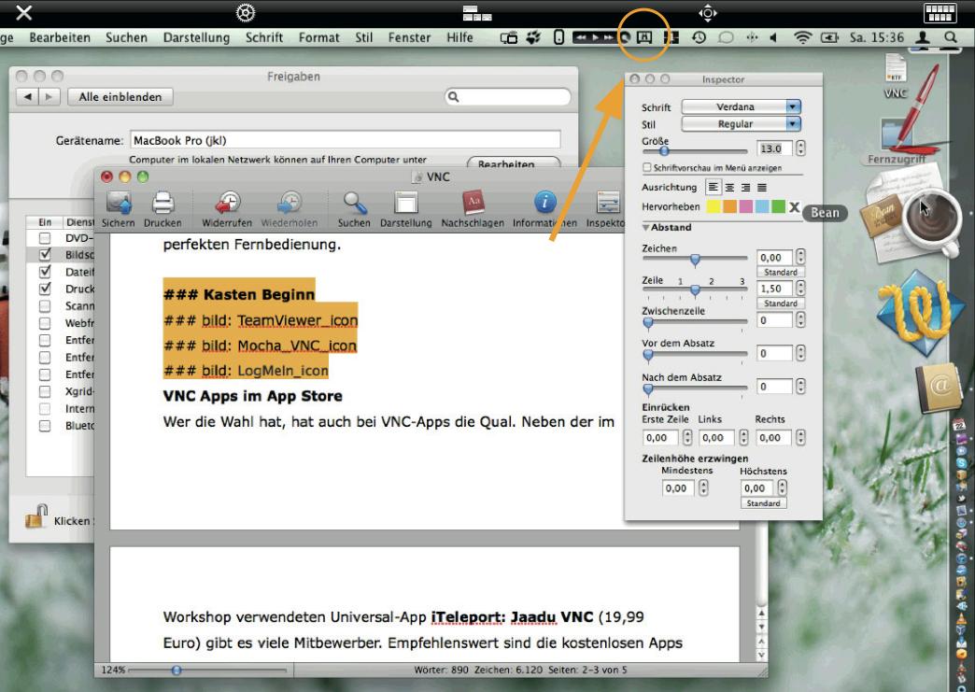Click the lock icon in the Freigaben window
This screenshot has height=692, width=975.
click(x=36, y=516)
